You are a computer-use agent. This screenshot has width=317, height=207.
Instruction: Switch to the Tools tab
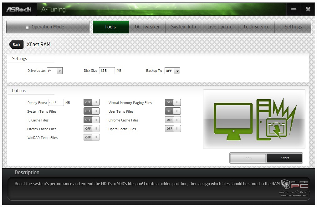coord(111,27)
